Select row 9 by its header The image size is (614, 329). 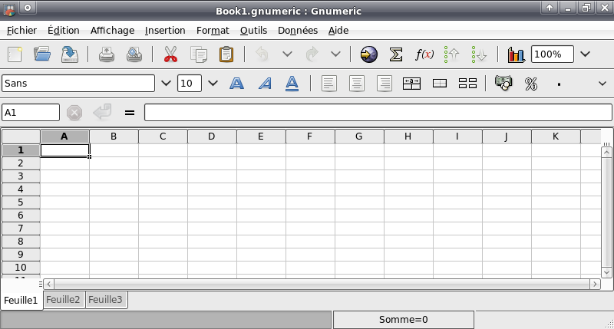(x=21, y=255)
